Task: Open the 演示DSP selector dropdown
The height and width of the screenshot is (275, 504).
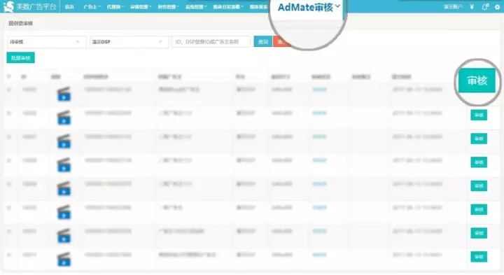Action: (129, 42)
